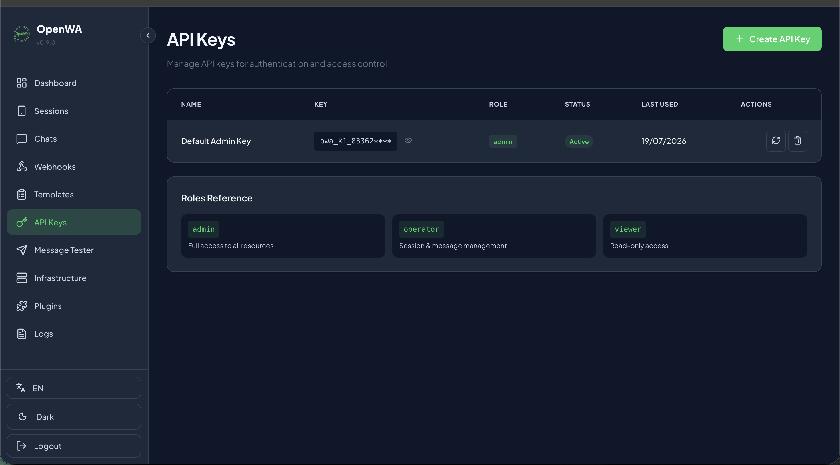This screenshot has height=465, width=840.
Task: Click the Default Admin Key name
Action: [216, 141]
